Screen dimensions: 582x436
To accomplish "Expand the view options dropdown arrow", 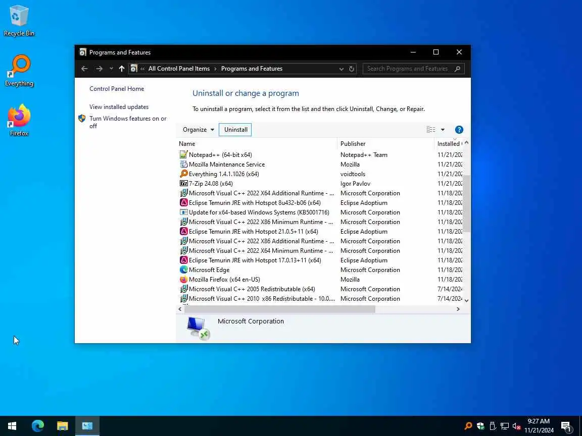I will point(443,130).
